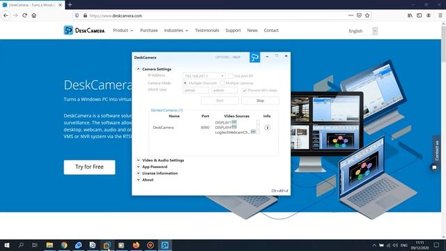Click the DeskCamera website logo
Viewport: 446px width, 251px height.
click(84, 30)
